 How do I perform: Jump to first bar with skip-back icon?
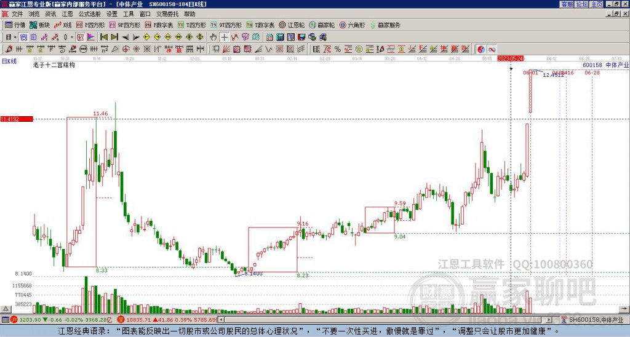[x=103, y=37]
